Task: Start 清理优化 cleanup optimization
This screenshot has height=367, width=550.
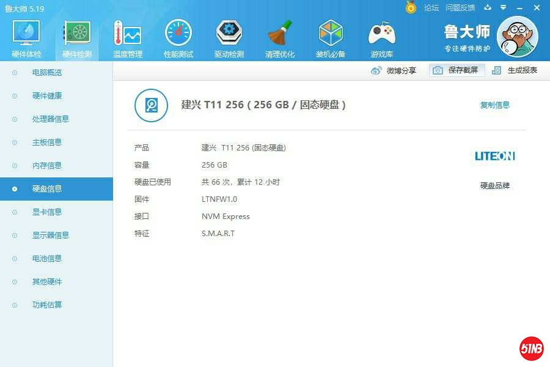Action: [x=280, y=37]
